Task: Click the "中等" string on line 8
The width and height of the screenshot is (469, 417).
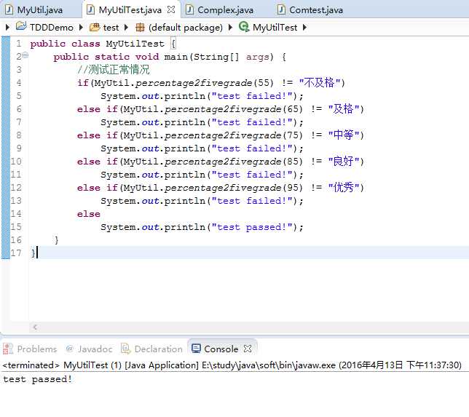Action: (343, 135)
